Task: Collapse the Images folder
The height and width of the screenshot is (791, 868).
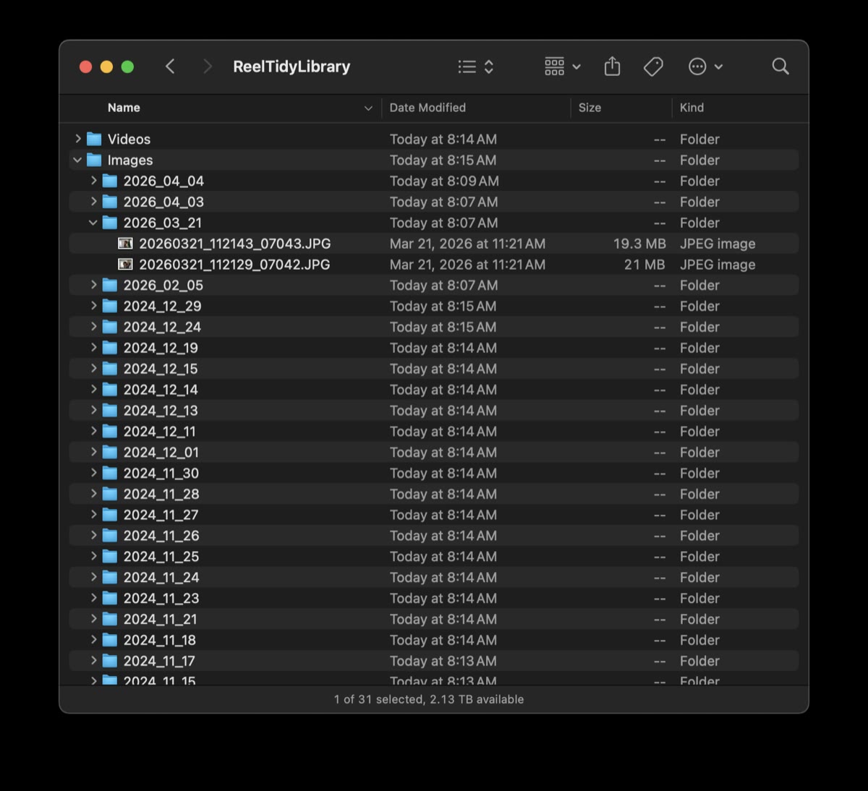Action: (x=78, y=160)
